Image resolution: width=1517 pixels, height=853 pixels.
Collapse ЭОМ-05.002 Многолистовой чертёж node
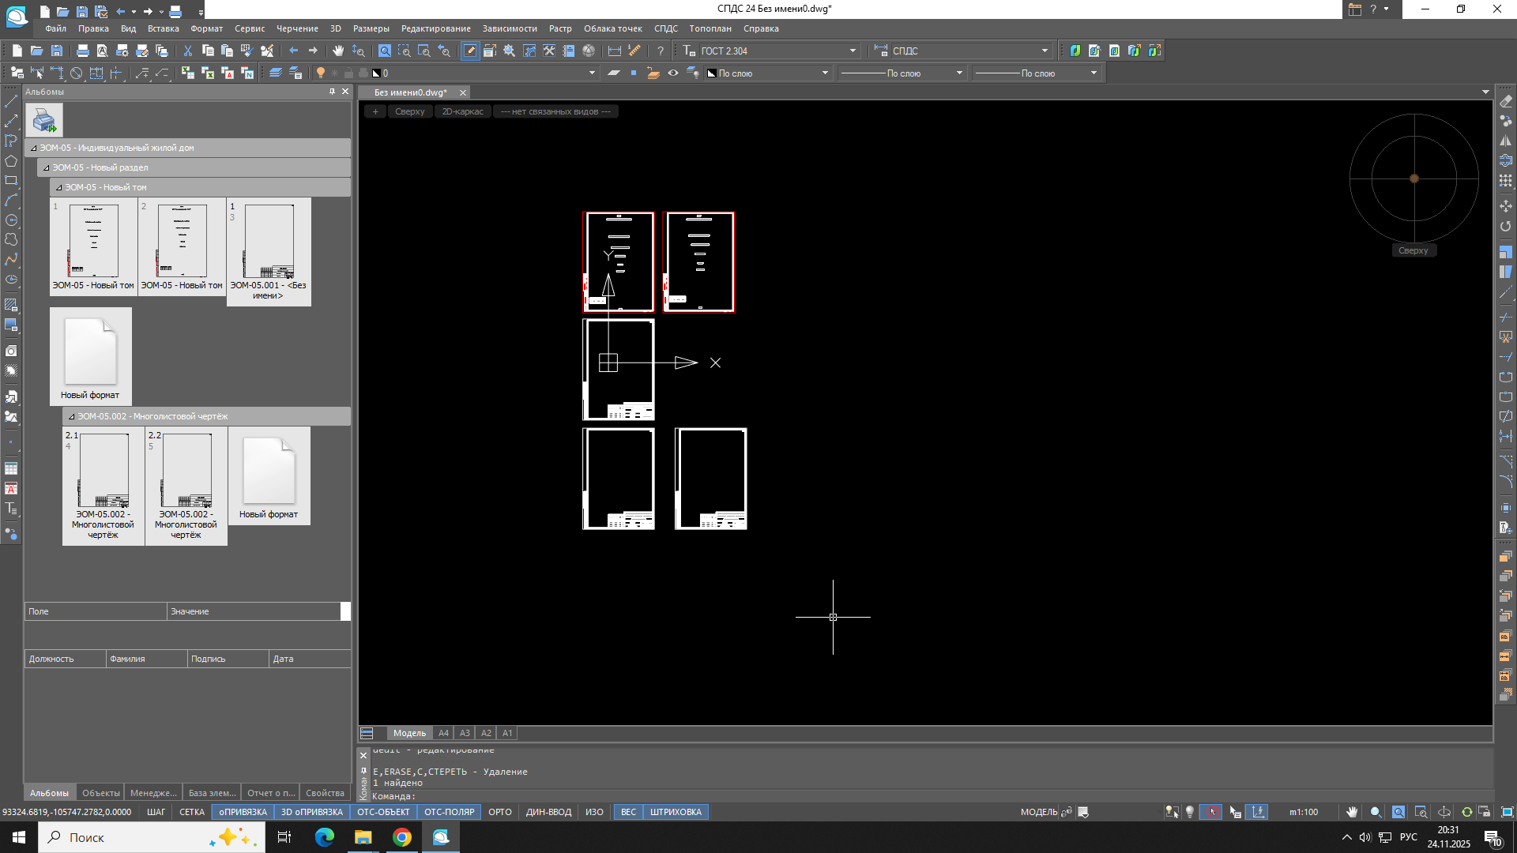click(71, 416)
